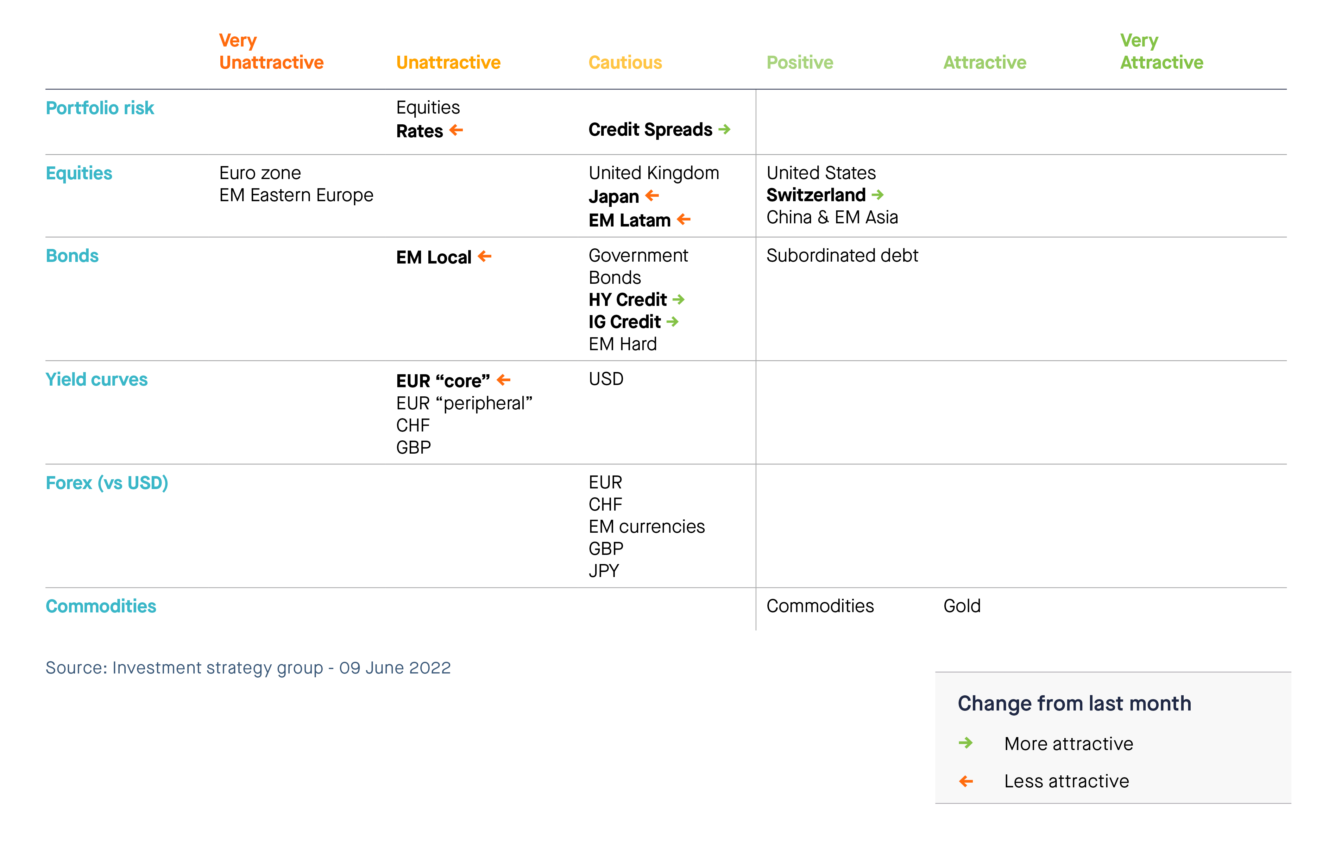The width and height of the screenshot is (1335, 850).
Task: Click orange arrow beside Rates
Action: [456, 130]
